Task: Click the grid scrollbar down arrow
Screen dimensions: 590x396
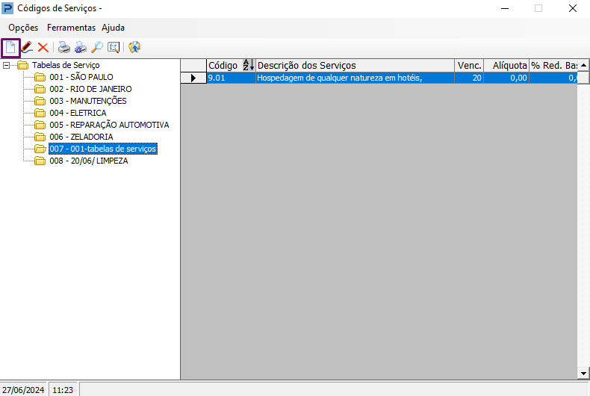Action: (x=583, y=374)
